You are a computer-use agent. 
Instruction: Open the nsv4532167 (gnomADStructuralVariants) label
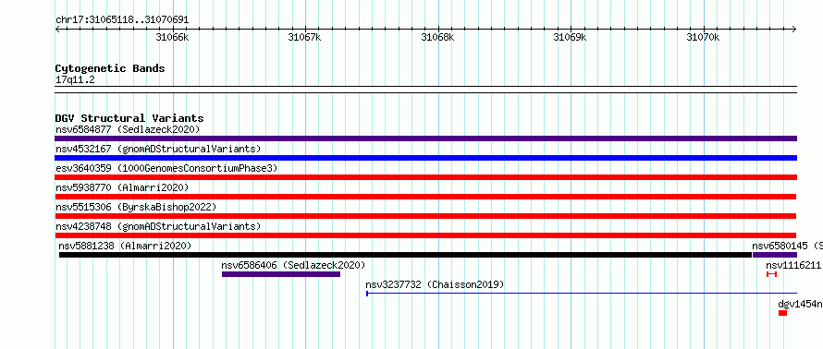158,149
